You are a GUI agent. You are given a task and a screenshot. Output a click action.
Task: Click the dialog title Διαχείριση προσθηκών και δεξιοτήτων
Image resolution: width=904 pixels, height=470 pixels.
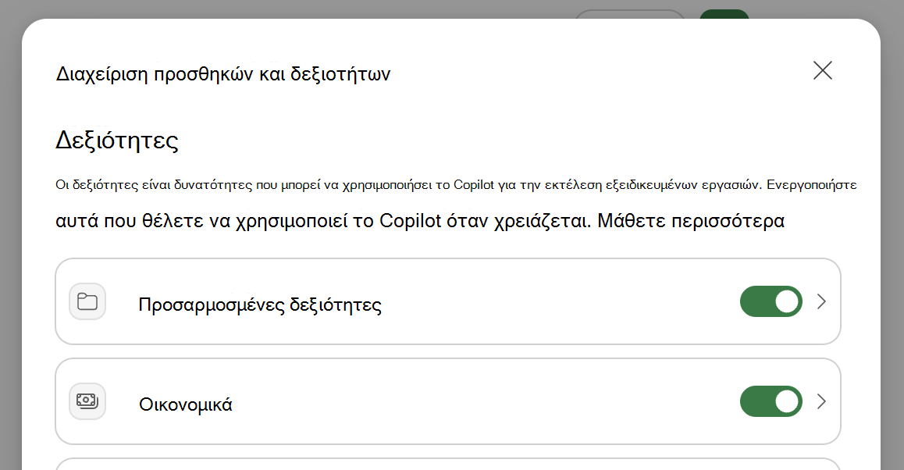tap(223, 74)
